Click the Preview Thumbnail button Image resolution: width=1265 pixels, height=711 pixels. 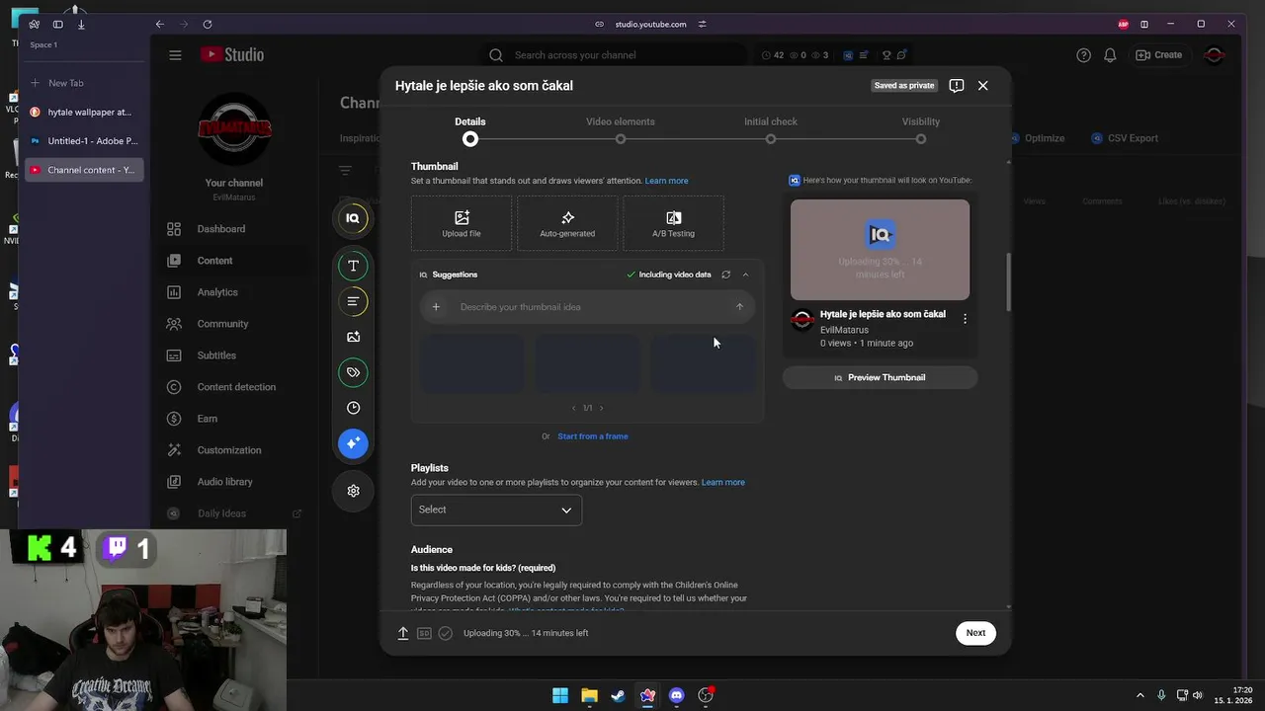[880, 377]
